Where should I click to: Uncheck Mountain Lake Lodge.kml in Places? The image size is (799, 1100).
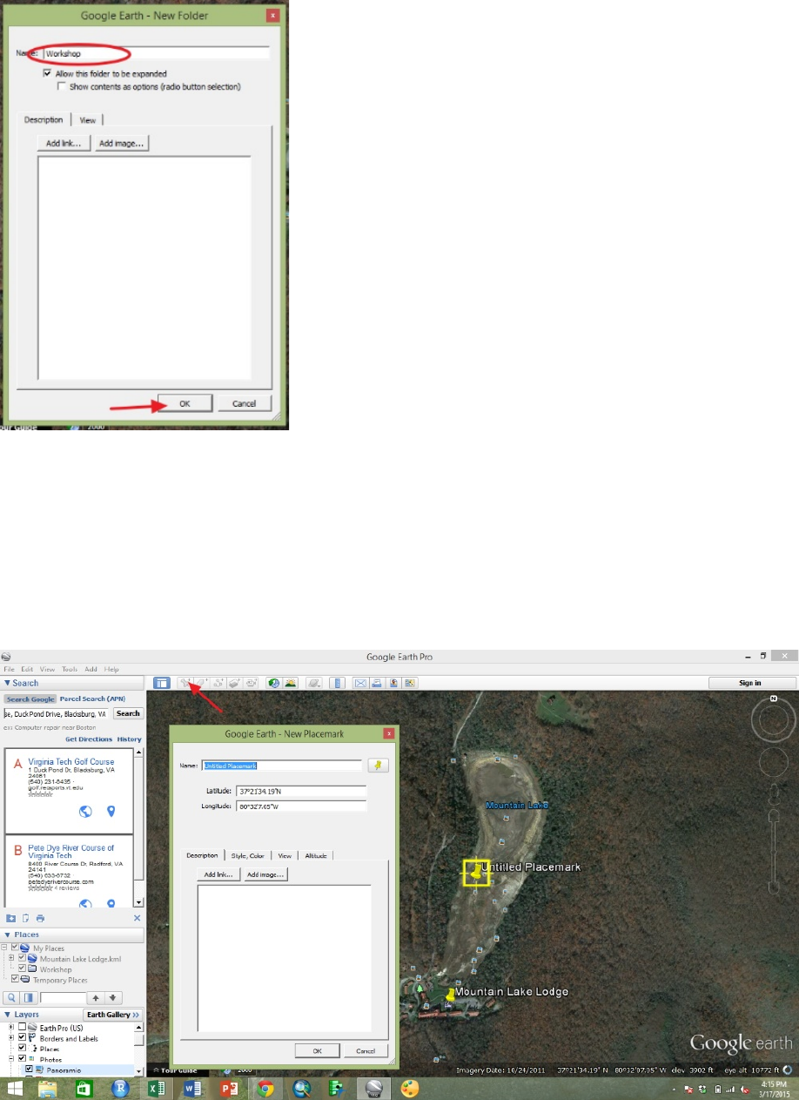pyautogui.click(x=23, y=958)
